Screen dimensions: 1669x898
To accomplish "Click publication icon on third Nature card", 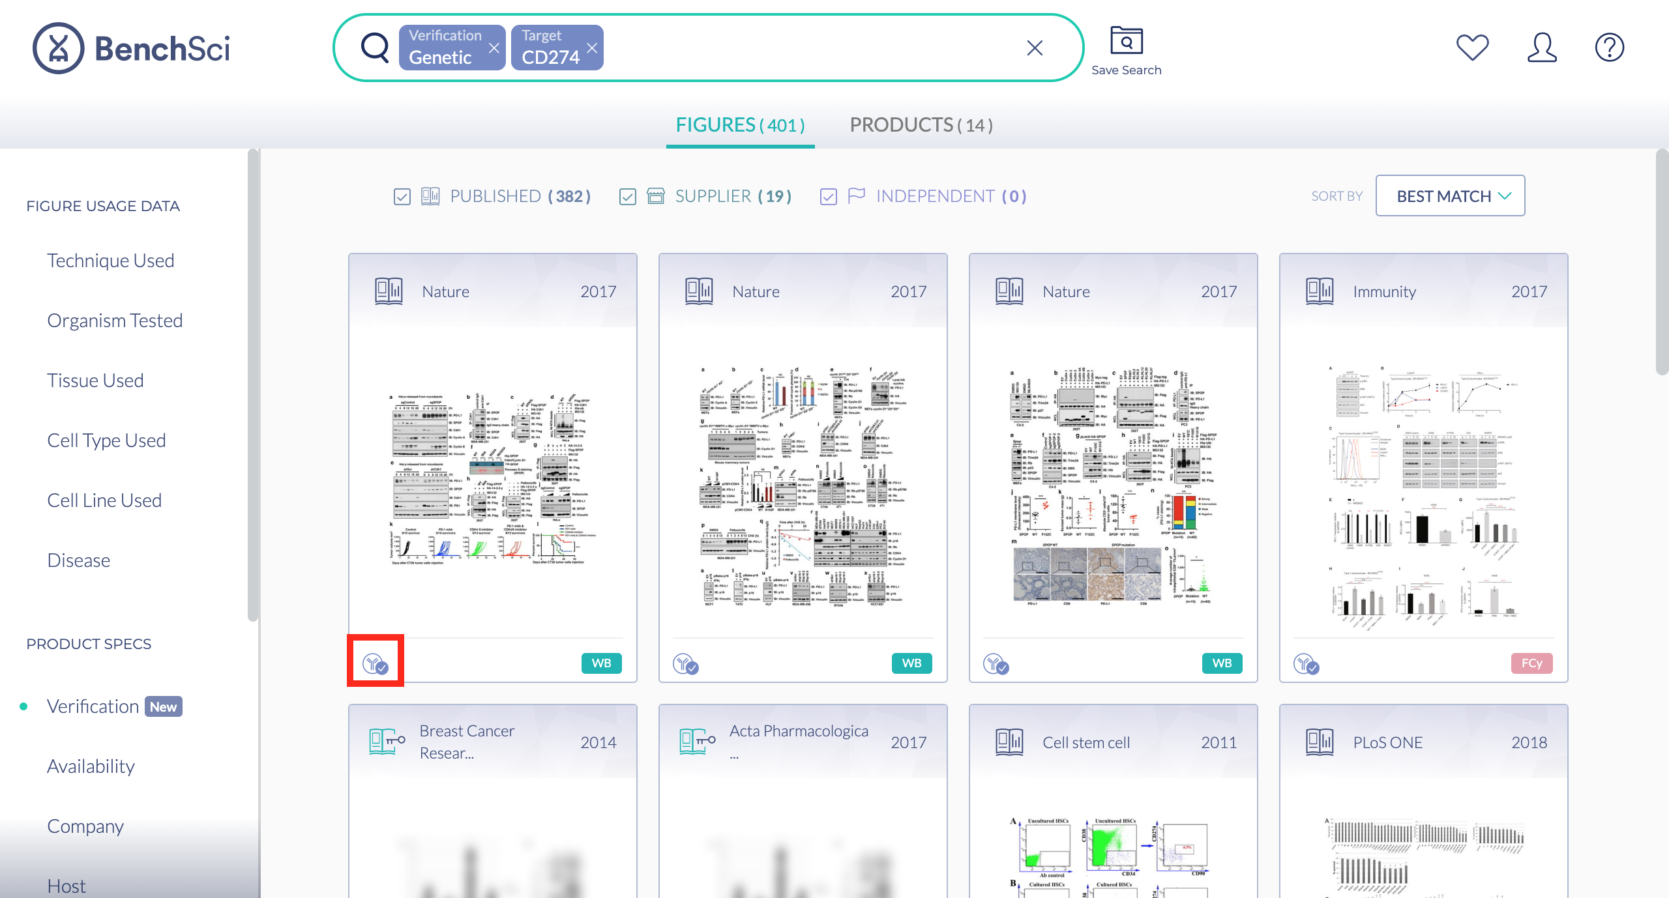I will (x=1009, y=291).
